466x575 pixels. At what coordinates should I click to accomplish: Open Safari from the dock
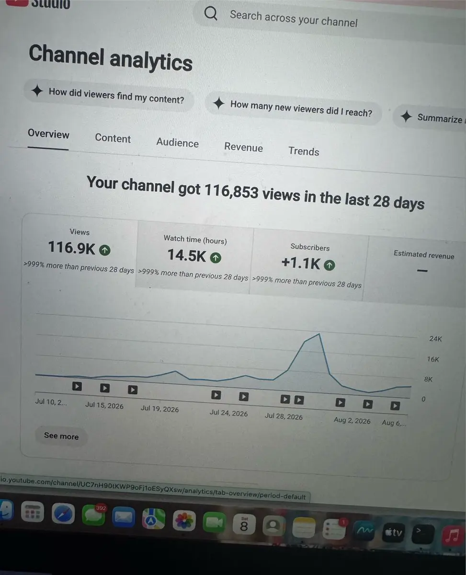(x=63, y=515)
